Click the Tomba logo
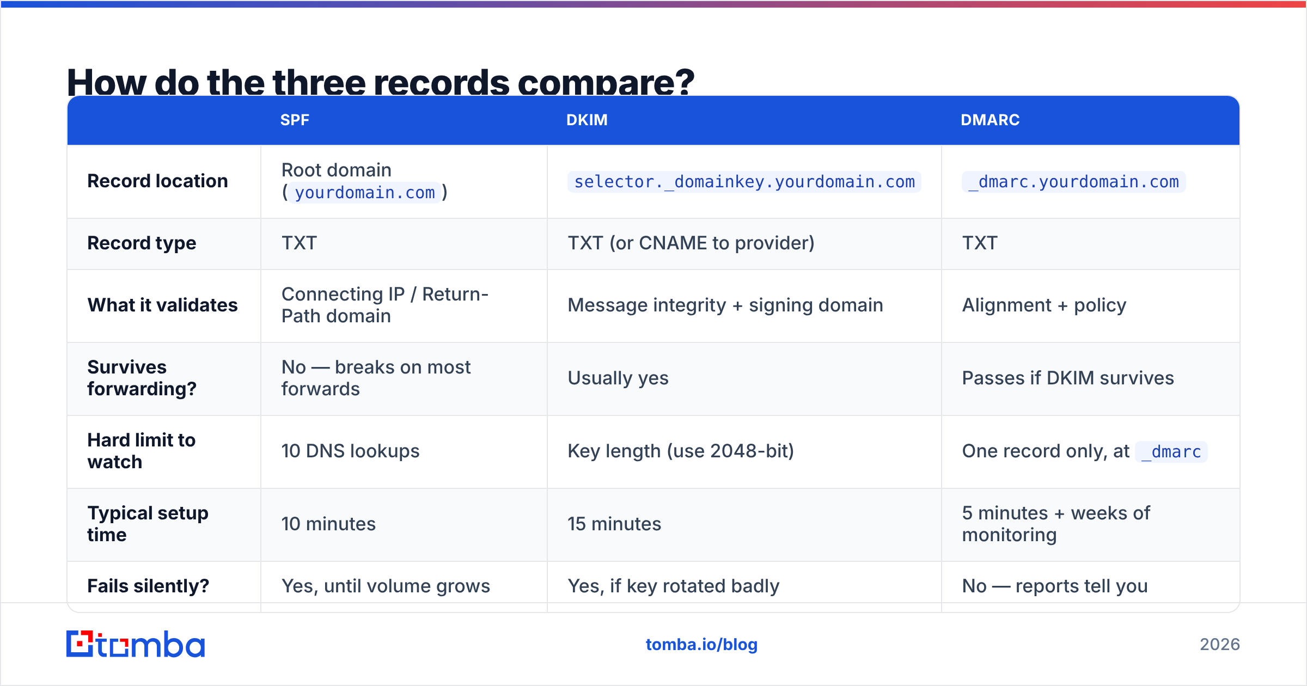1307x686 pixels. click(136, 644)
